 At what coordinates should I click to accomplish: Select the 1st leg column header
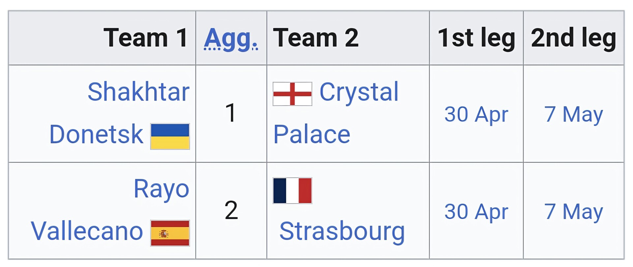(x=476, y=38)
